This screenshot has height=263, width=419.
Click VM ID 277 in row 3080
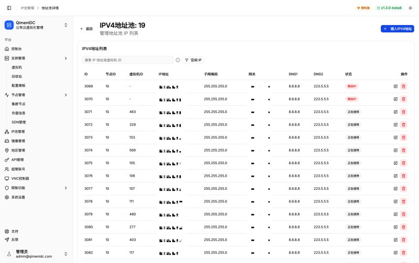133,227
